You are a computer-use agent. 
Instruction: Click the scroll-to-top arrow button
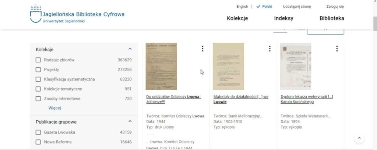point(359,138)
